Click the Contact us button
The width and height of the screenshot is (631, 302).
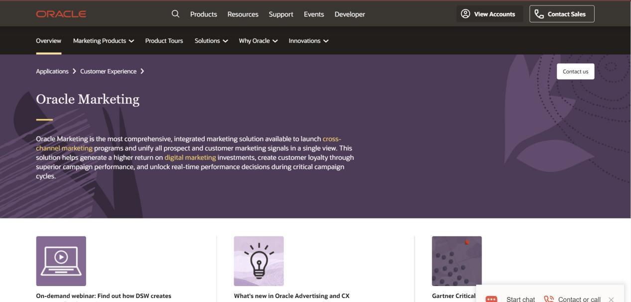[x=575, y=71]
